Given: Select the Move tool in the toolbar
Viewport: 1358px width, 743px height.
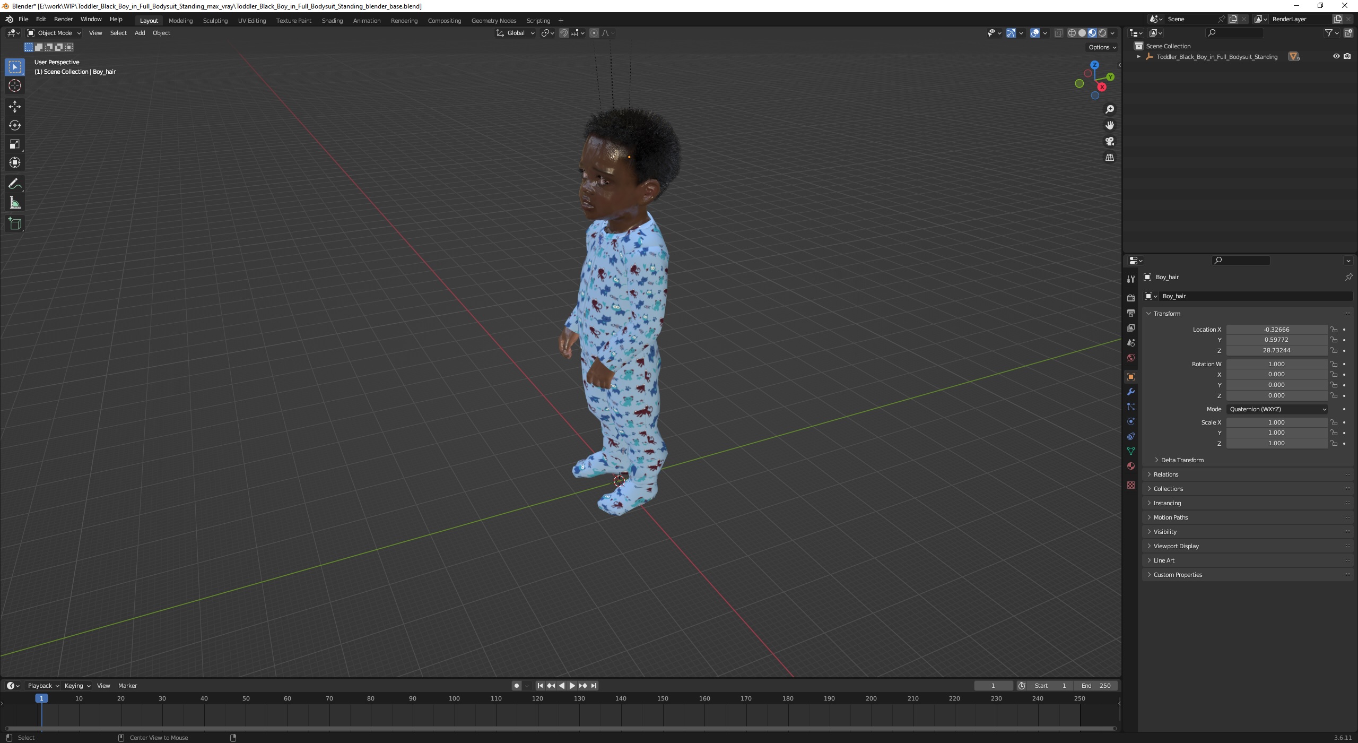Looking at the screenshot, I should pos(14,106).
